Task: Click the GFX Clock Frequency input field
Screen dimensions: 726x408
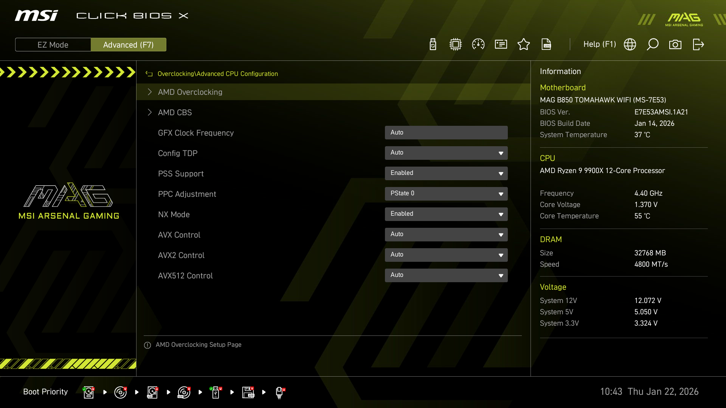Action: tap(446, 133)
